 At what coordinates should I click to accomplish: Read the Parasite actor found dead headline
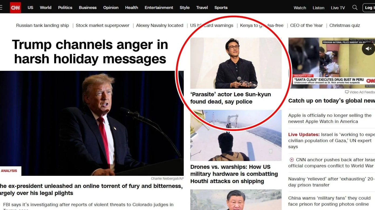[x=230, y=98]
